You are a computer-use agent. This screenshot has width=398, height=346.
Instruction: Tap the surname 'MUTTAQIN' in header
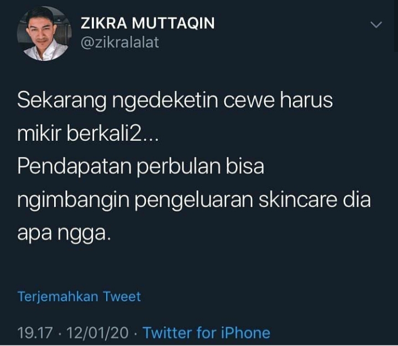pos(174,23)
